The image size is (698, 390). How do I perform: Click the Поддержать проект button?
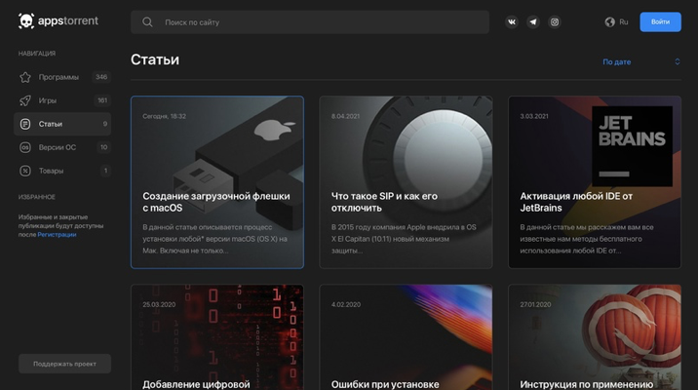tap(64, 364)
